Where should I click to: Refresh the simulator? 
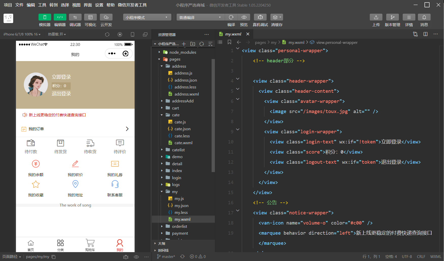107,34
